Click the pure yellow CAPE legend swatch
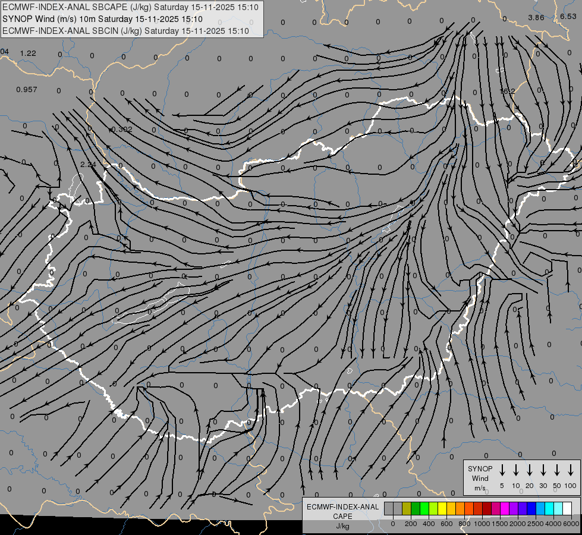Screen dimensions: 582x535 tap(442, 508)
